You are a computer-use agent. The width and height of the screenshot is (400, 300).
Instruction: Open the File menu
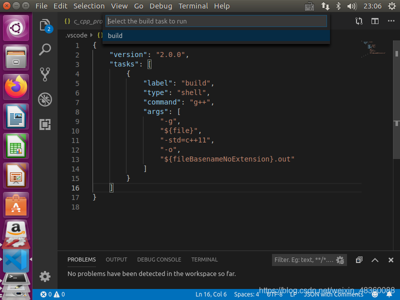click(41, 6)
